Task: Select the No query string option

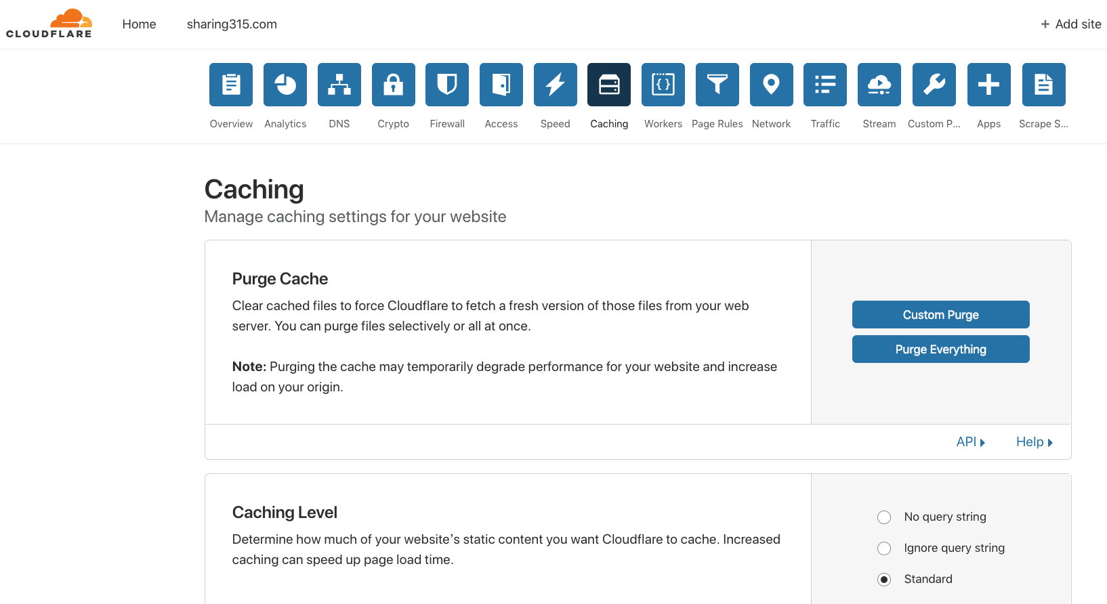Action: point(884,517)
